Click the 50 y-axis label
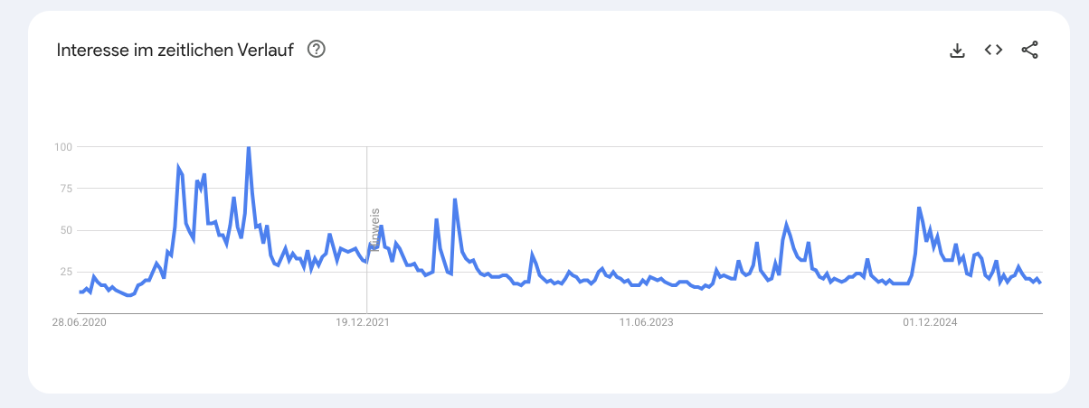 click(66, 229)
